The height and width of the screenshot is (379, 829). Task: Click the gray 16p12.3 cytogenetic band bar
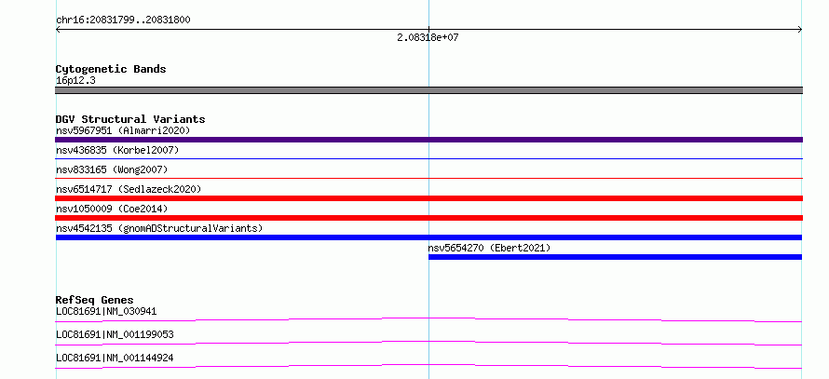[x=428, y=90]
